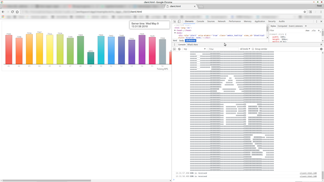Open the Network tab
Viewport: 324px width, 182px height.
point(221,22)
